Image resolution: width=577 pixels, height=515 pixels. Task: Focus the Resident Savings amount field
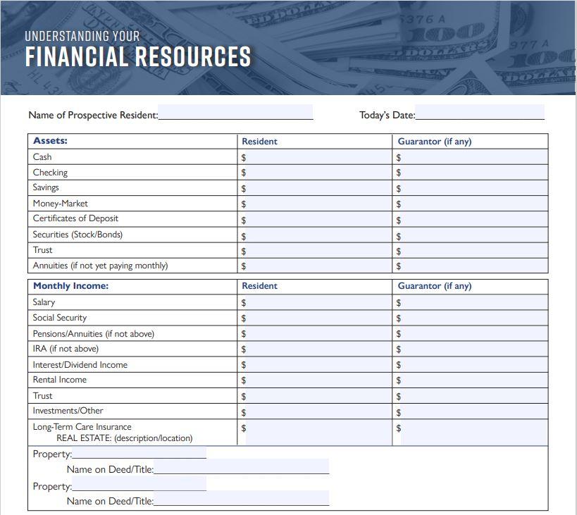(x=318, y=188)
